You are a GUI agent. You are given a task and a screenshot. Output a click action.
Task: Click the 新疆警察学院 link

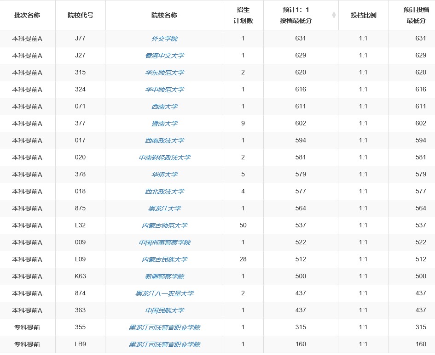164,276
